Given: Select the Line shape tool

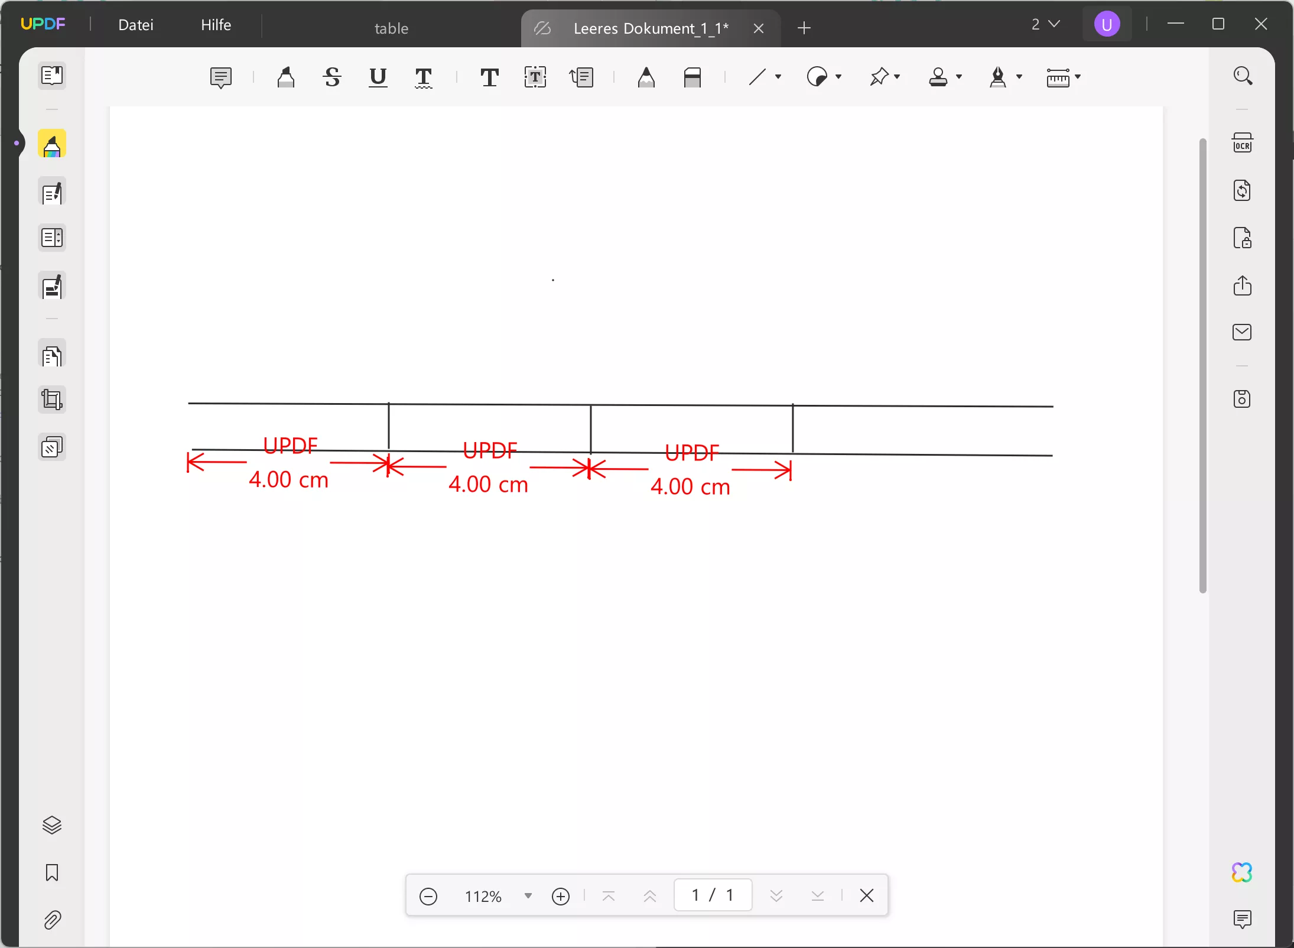Looking at the screenshot, I should click(757, 77).
